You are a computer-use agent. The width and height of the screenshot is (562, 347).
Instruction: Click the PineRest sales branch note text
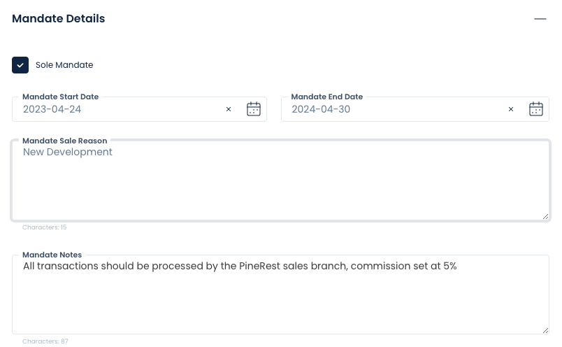pyautogui.click(x=240, y=267)
